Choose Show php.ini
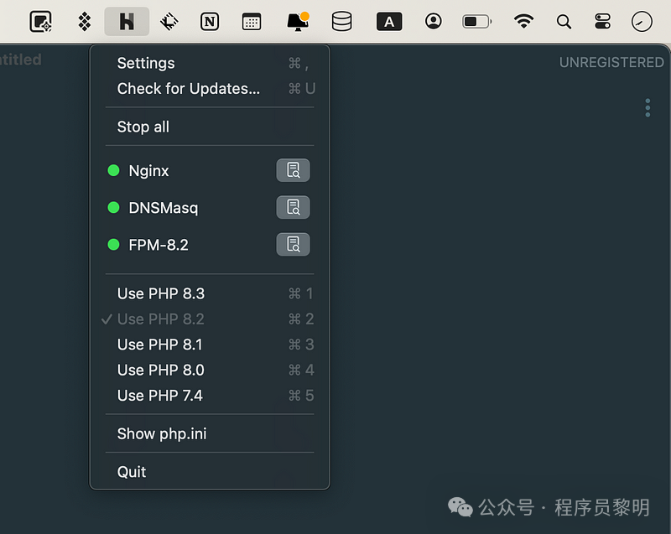 click(210, 433)
